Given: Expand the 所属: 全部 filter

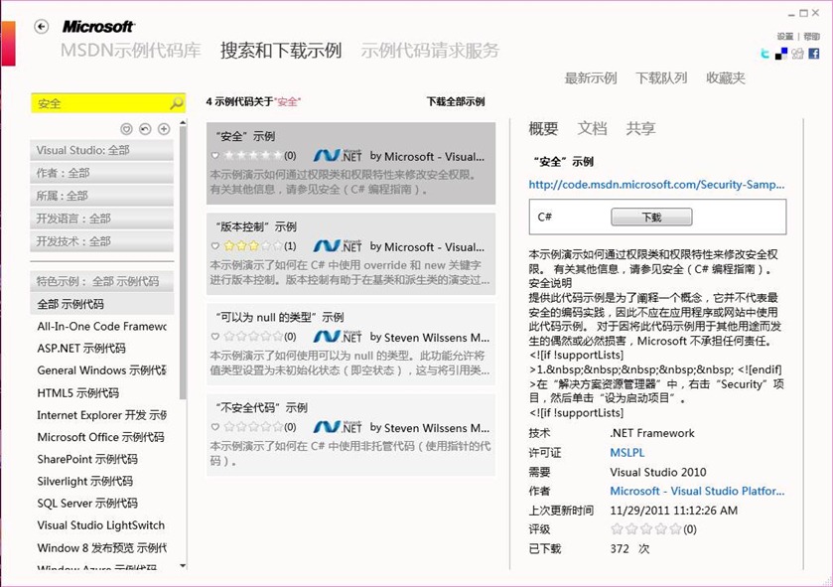Looking at the screenshot, I should pyautogui.click(x=102, y=196).
